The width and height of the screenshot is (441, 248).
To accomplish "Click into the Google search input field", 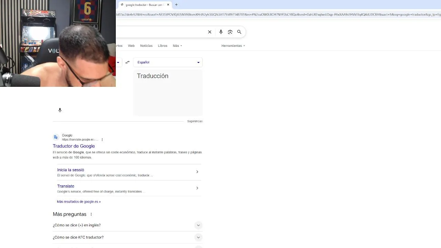I will click(x=160, y=32).
